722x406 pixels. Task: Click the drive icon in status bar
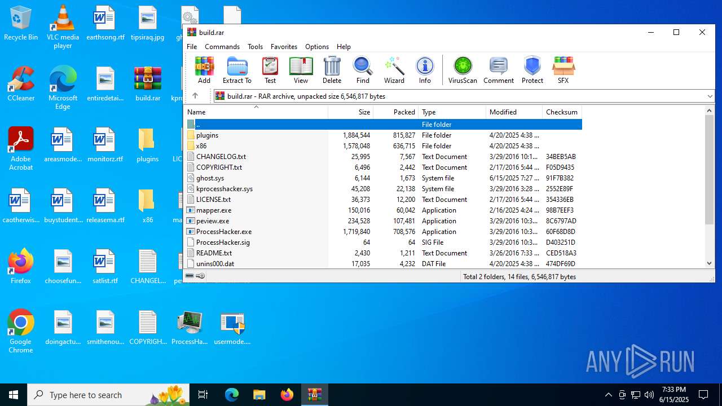coord(190,276)
